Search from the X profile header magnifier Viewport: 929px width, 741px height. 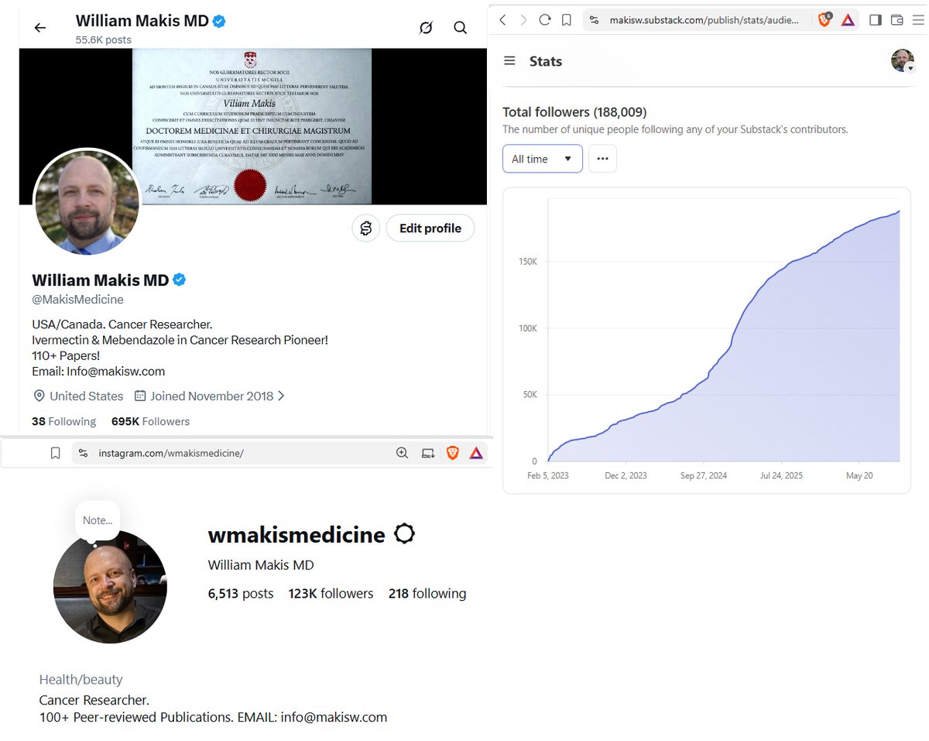click(x=460, y=28)
